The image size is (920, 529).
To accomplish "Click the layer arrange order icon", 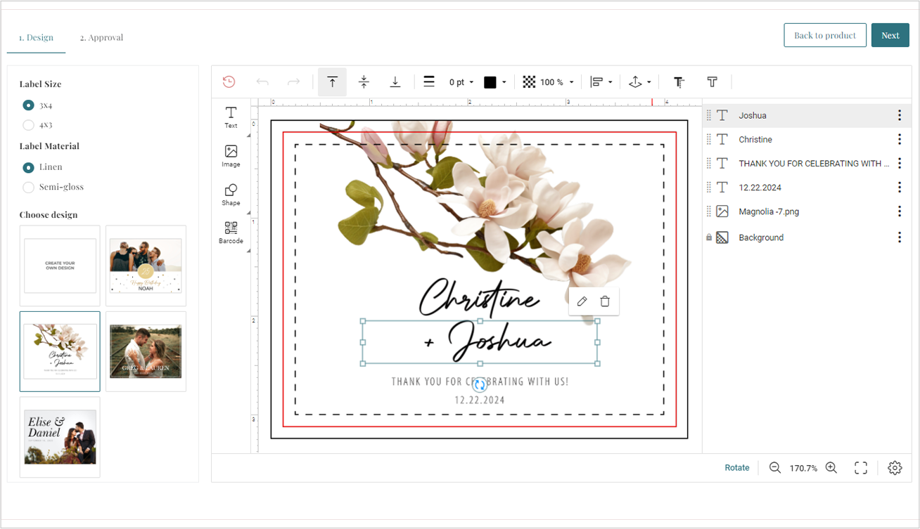I will [x=635, y=82].
